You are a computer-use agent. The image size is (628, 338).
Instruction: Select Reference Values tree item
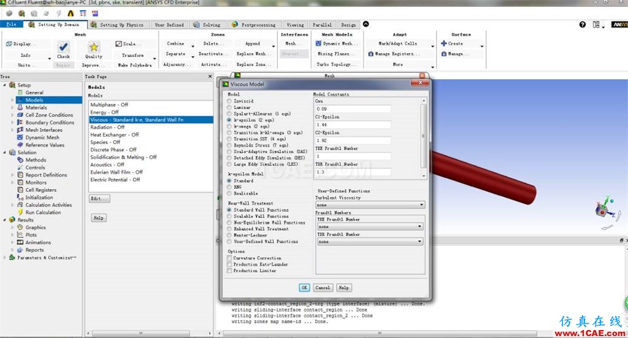pyautogui.click(x=44, y=145)
